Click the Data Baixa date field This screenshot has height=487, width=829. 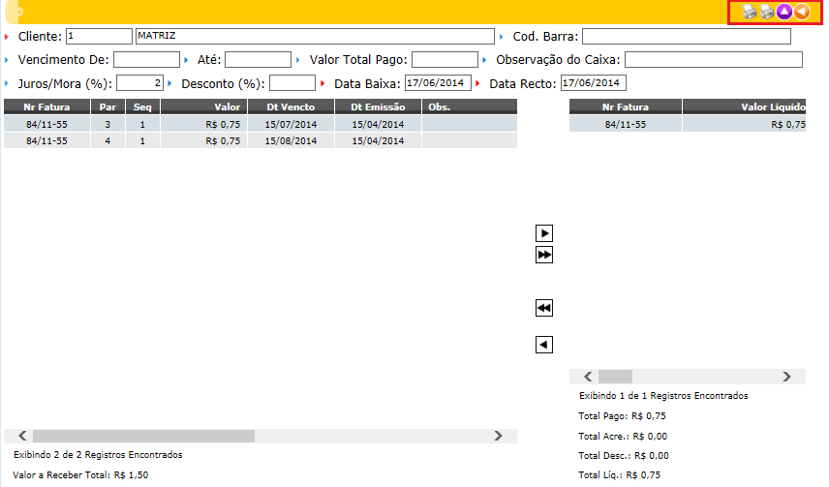[438, 83]
